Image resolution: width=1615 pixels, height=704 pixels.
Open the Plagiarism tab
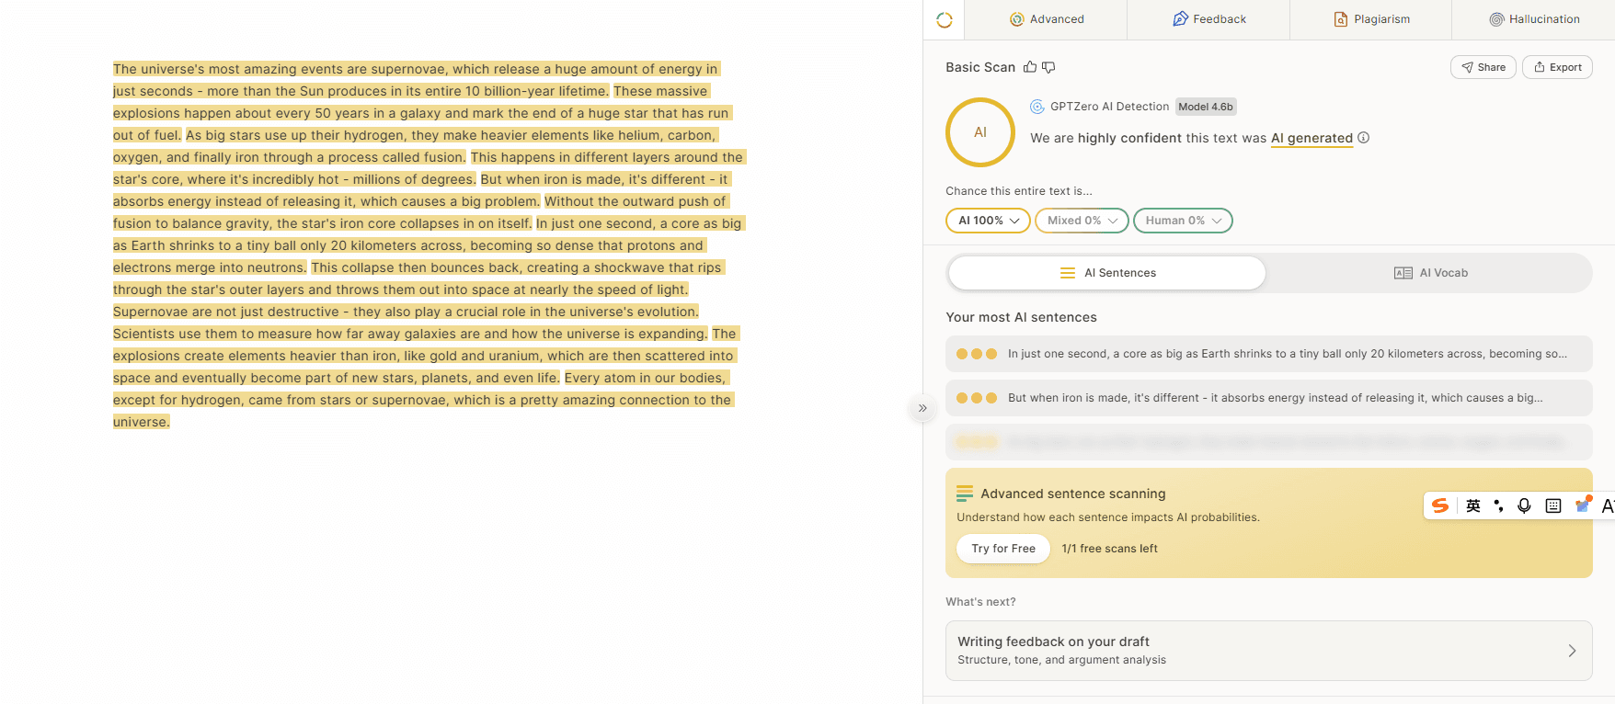(1371, 19)
